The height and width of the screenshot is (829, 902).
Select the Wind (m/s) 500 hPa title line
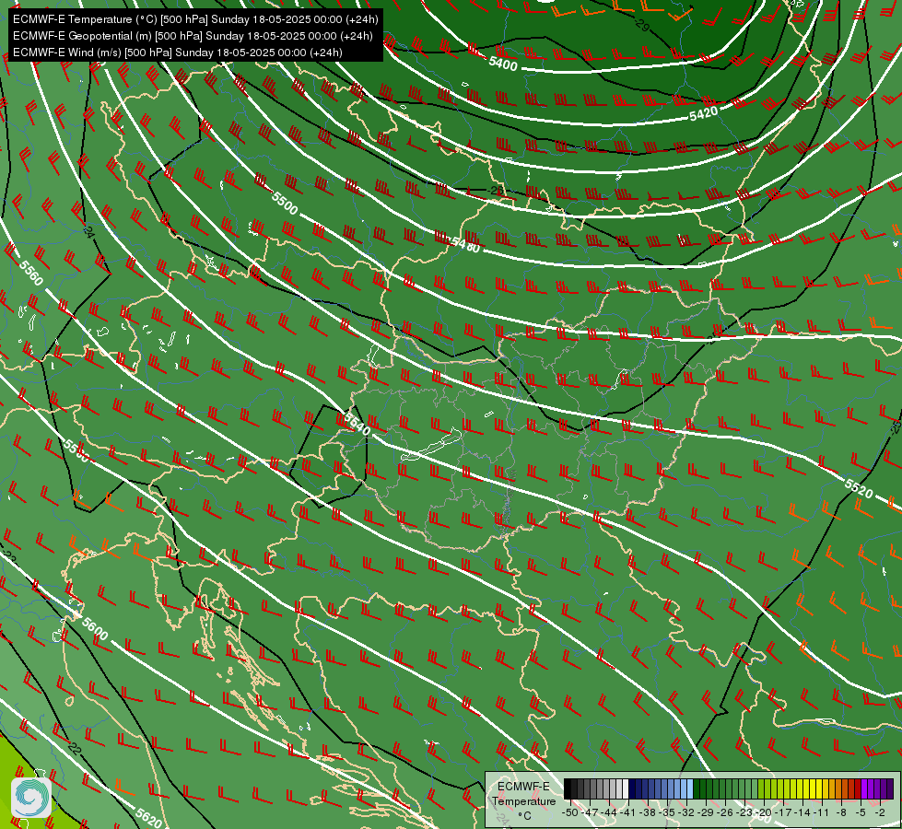pos(178,53)
